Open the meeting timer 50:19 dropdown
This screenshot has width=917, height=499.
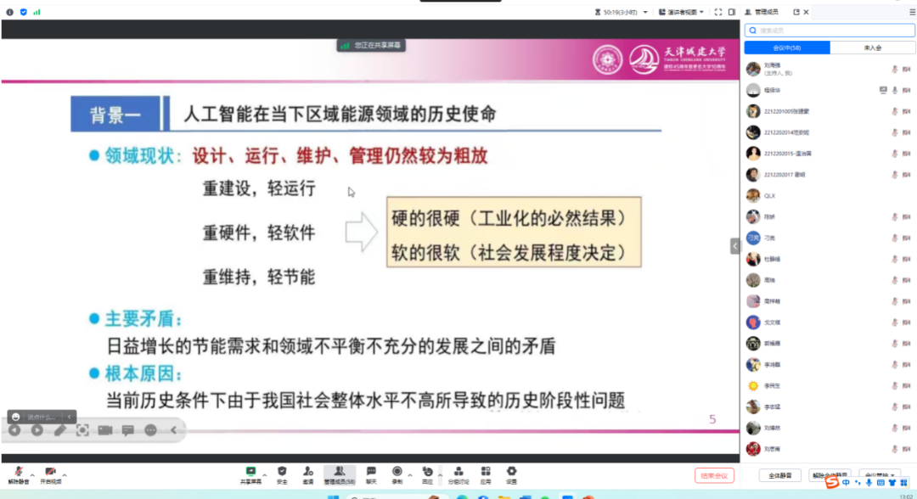pos(645,12)
